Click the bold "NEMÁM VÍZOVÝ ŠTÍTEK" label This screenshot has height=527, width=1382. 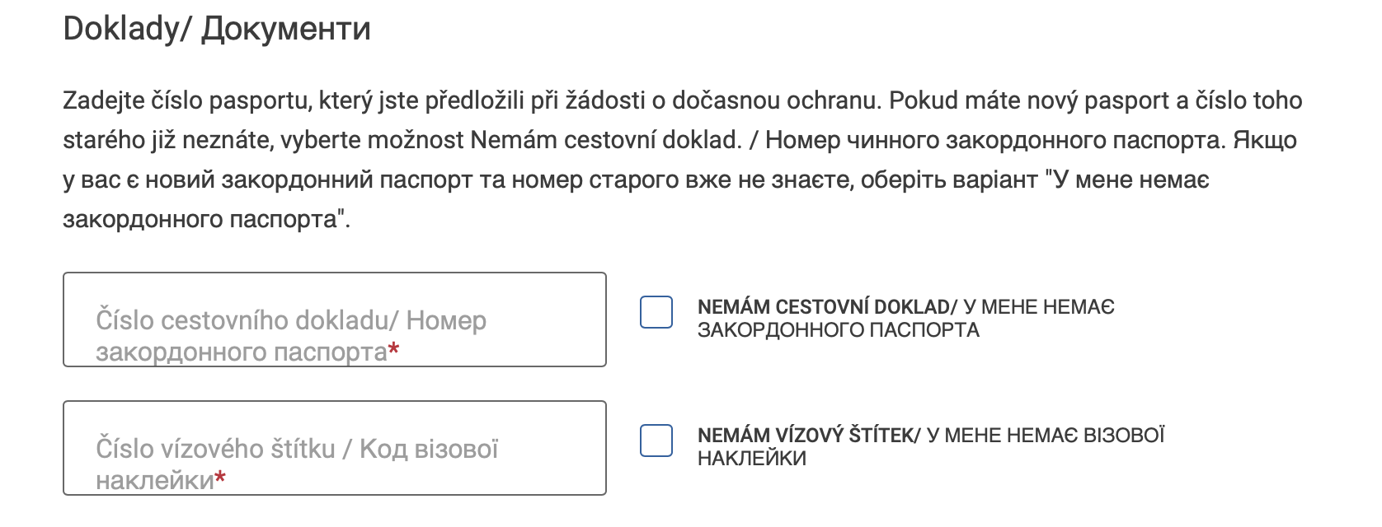coord(805,436)
